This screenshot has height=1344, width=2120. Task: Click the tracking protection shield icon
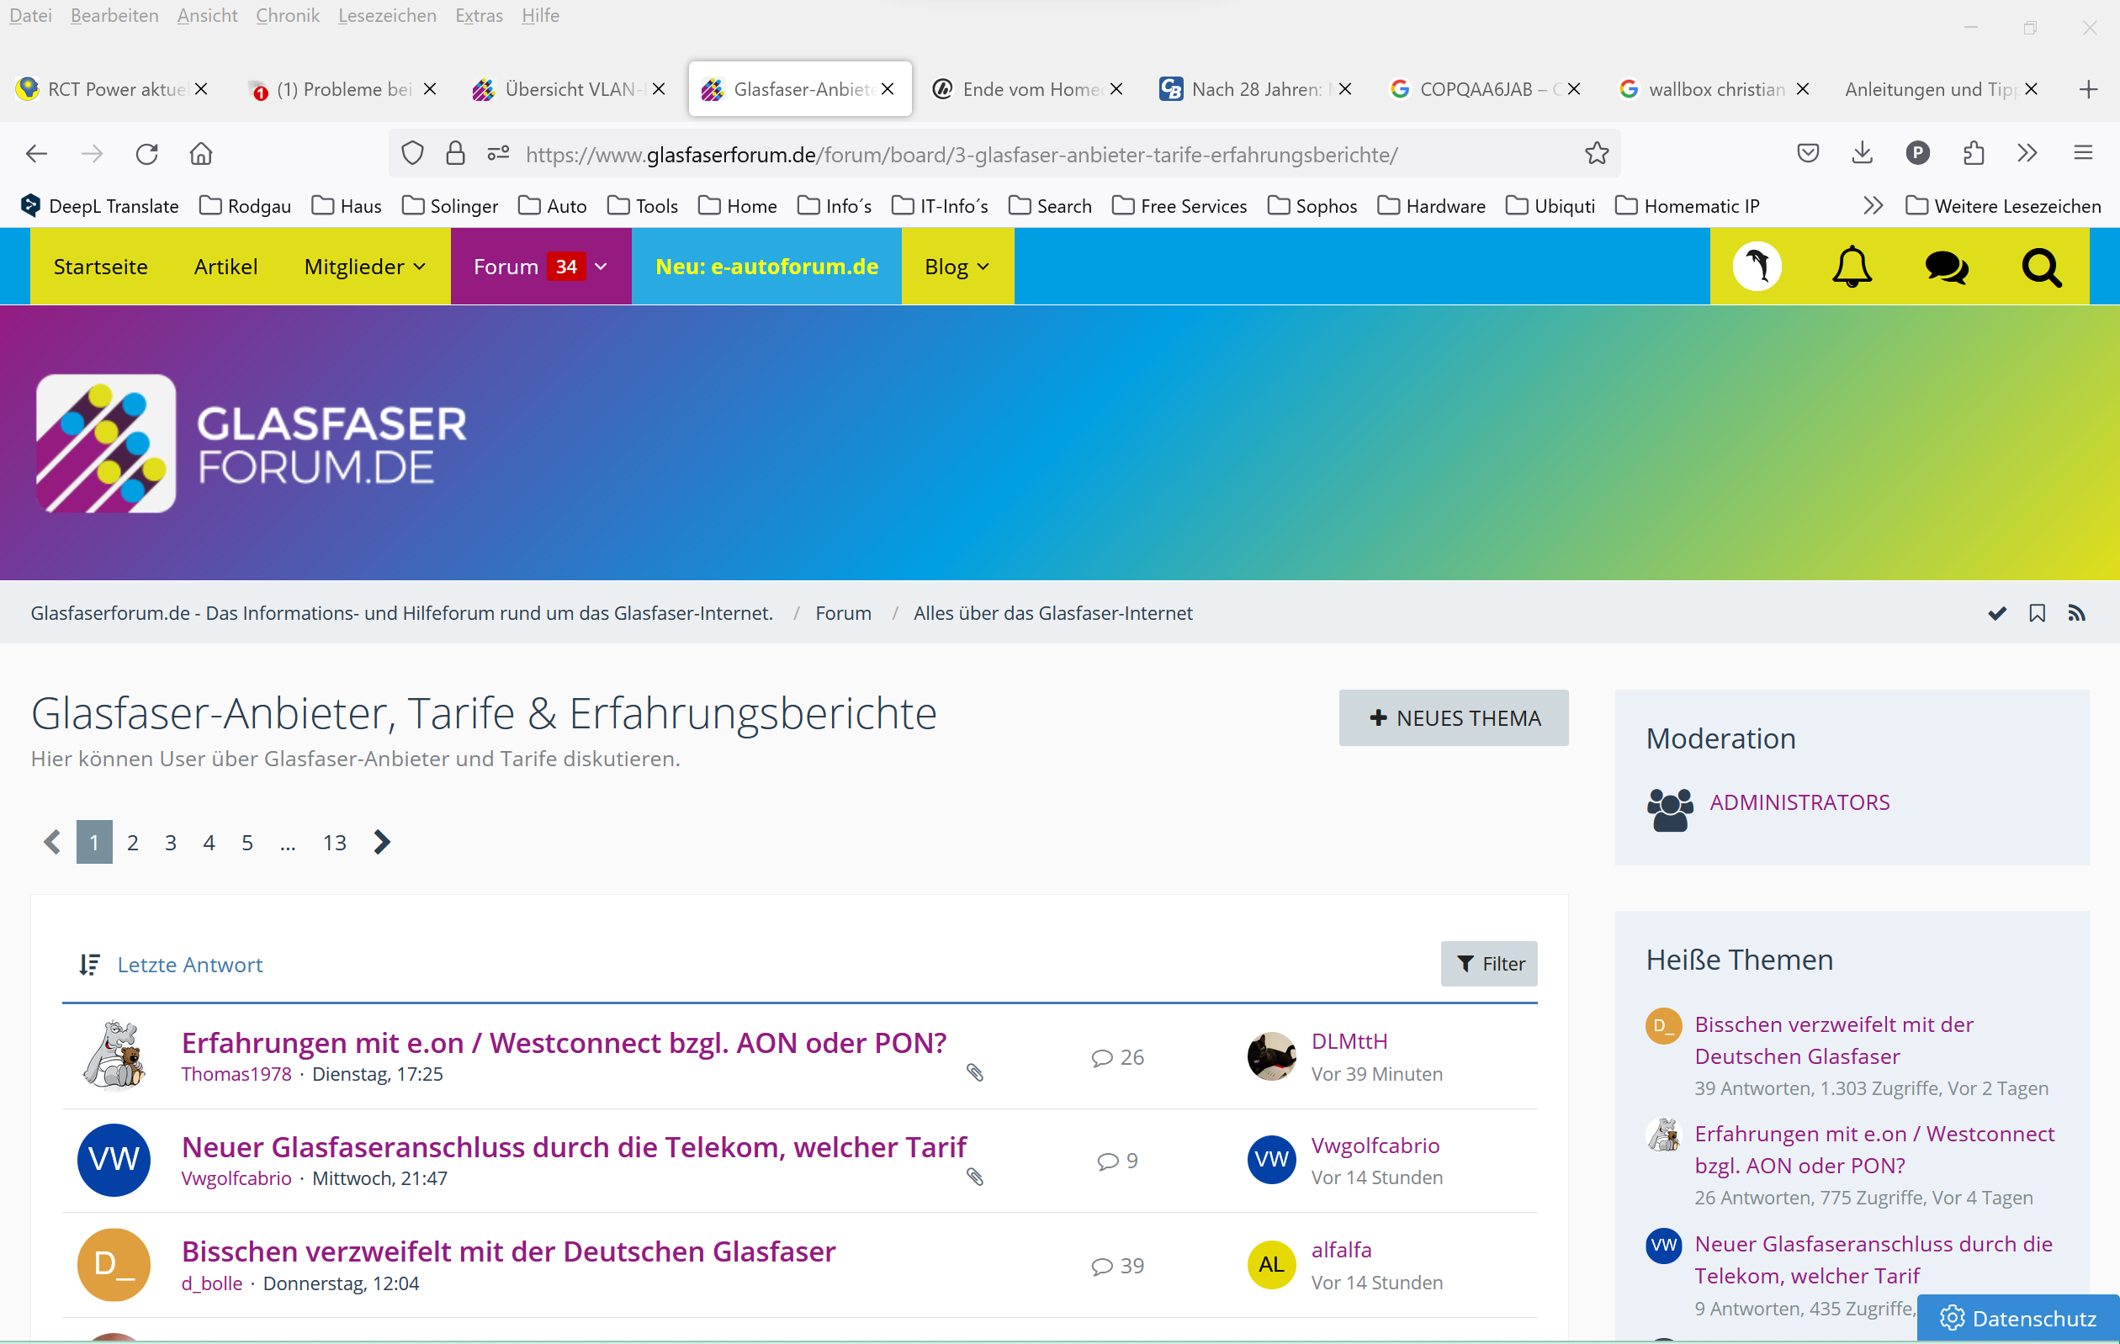point(412,154)
